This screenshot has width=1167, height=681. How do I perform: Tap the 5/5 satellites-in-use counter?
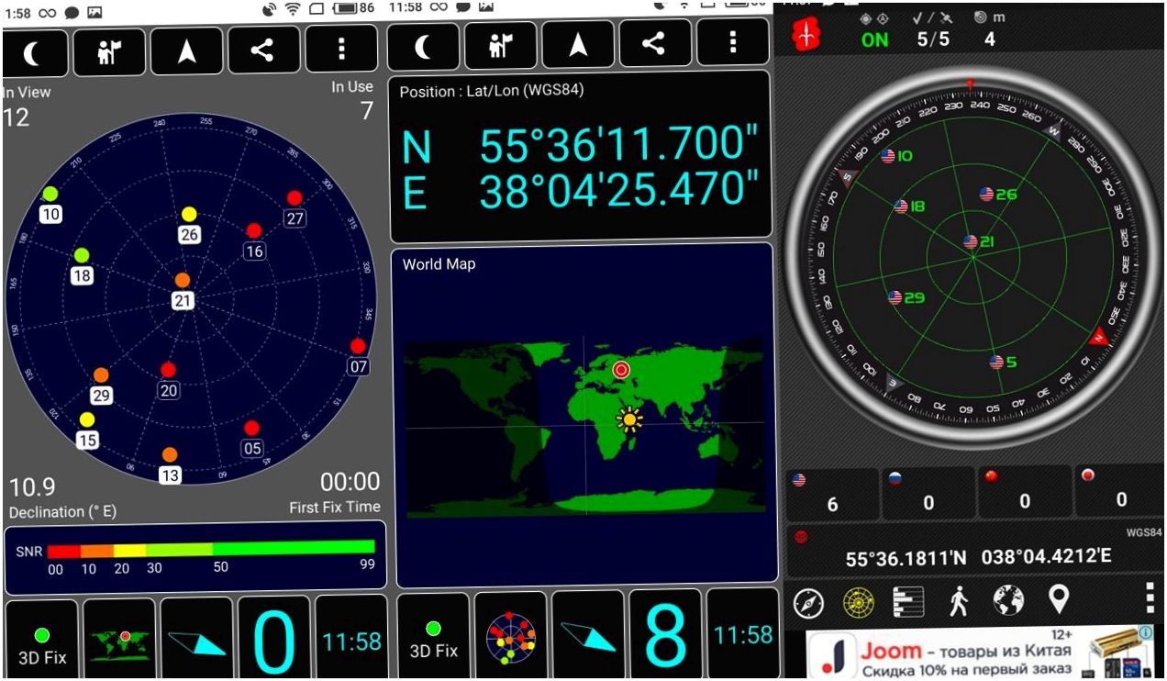click(x=934, y=39)
